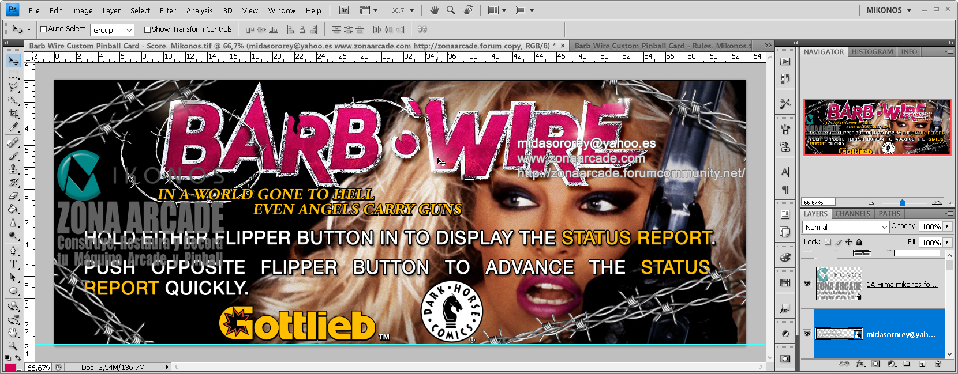Screen dimensions: 958x374
Task: Click the Add layer style fx icon
Action: [x=860, y=364]
